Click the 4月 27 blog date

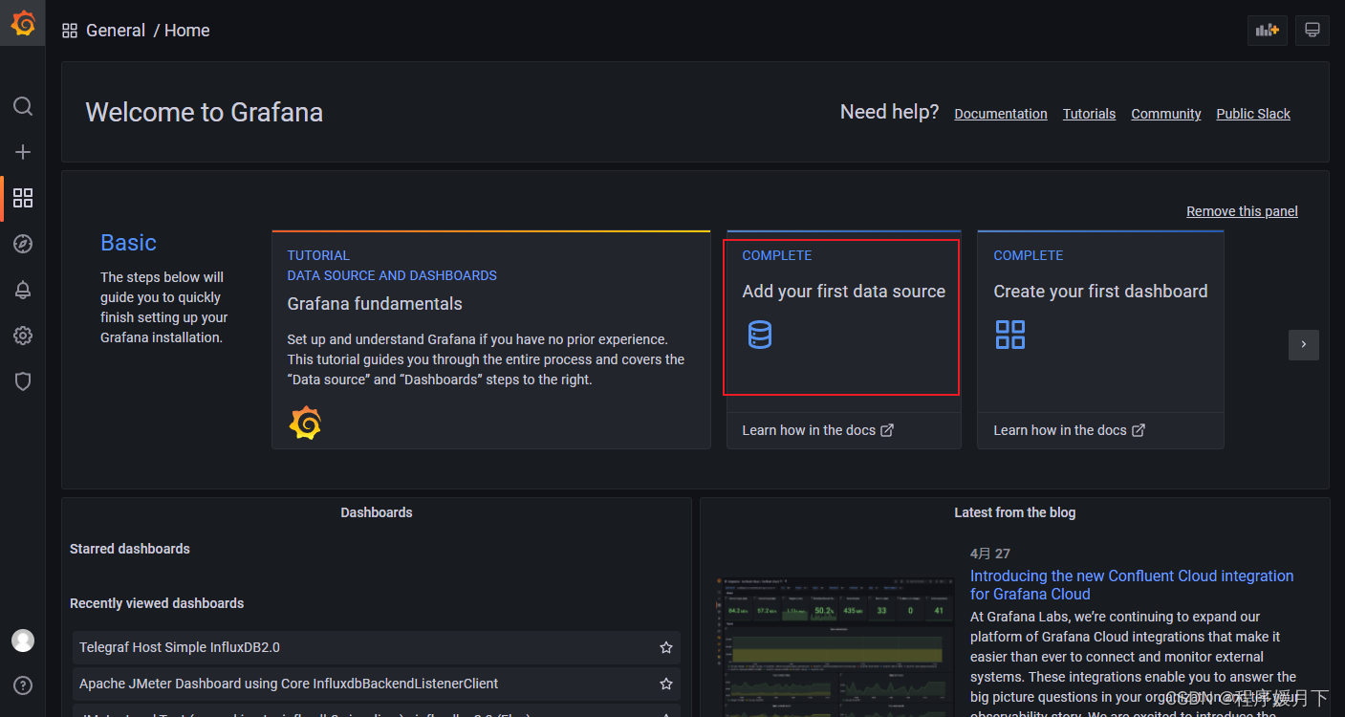click(x=990, y=554)
